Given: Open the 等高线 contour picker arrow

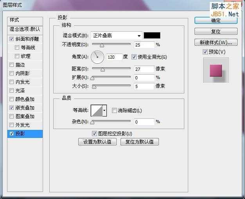Looking at the screenshot, I should tap(104, 111).
